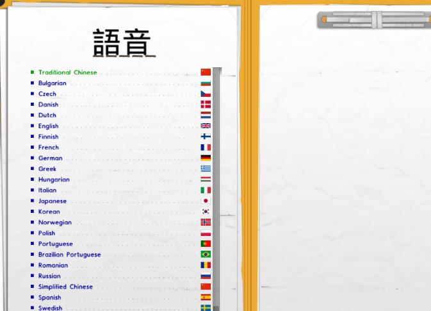Click the Polish flag icon
The image size is (431, 311).
tap(206, 233)
